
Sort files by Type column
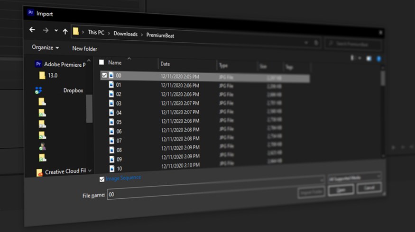pyautogui.click(x=223, y=65)
